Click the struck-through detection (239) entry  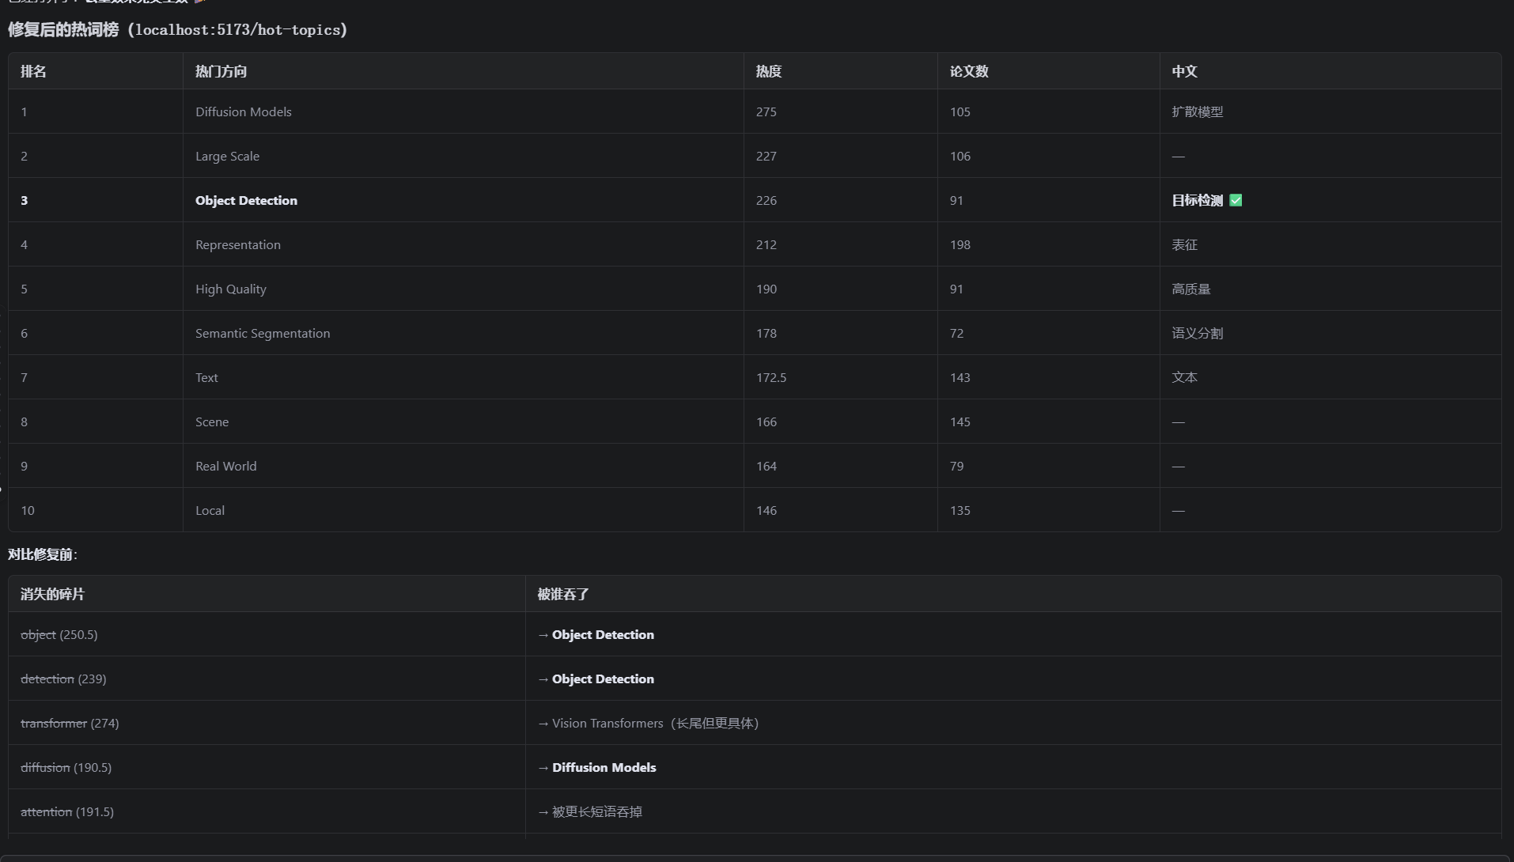63,679
